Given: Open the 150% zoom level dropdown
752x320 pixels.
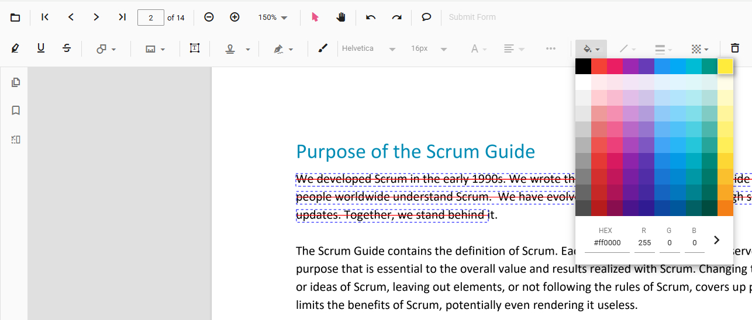Looking at the screenshot, I should coord(272,18).
